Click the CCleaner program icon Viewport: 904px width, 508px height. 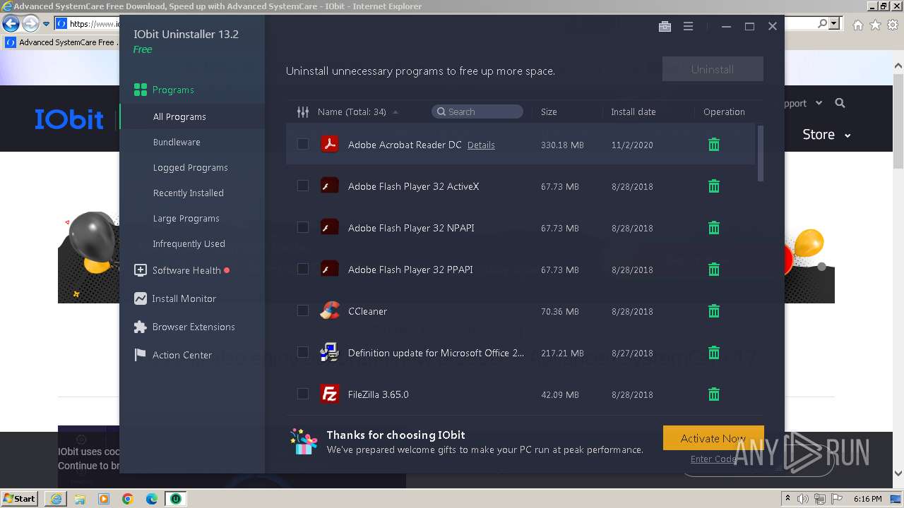pyautogui.click(x=329, y=311)
